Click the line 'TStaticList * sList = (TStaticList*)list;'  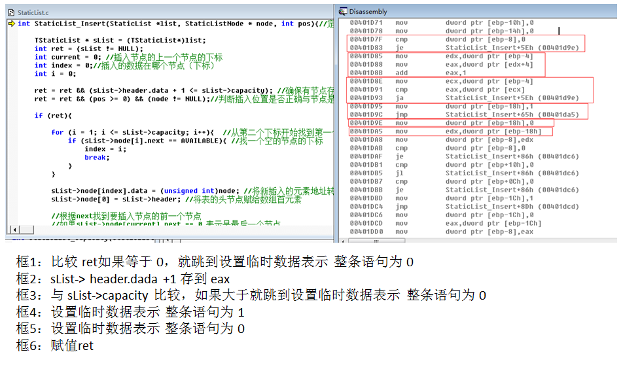click(120, 41)
